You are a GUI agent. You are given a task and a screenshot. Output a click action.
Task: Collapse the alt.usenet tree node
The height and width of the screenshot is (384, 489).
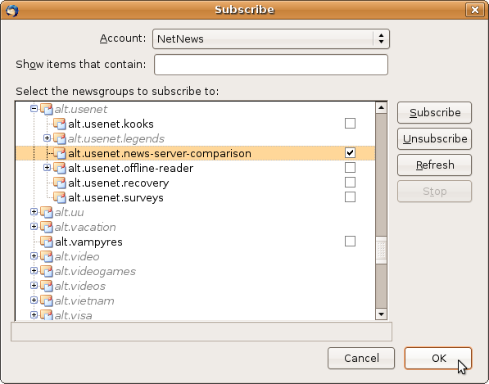tap(34, 108)
